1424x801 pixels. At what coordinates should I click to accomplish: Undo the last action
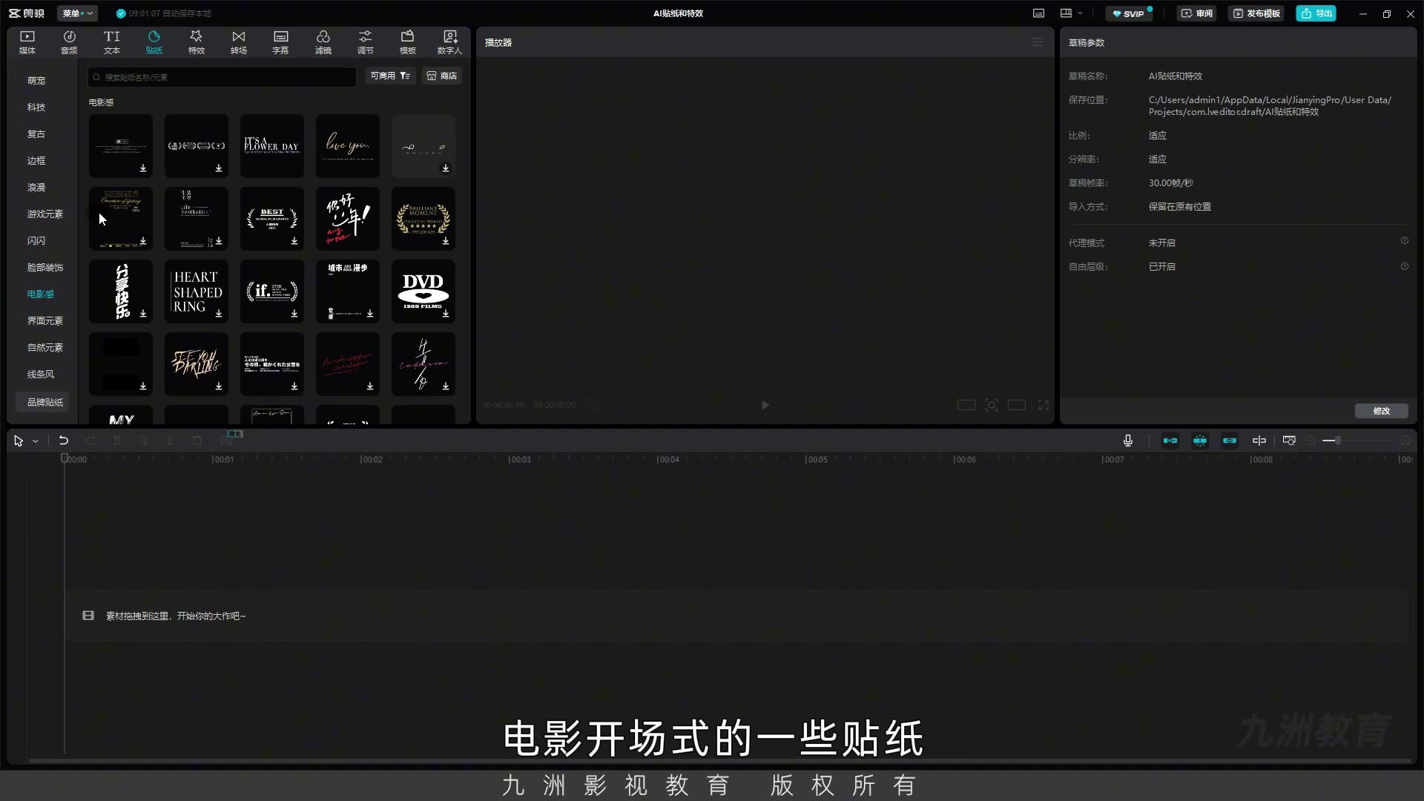pos(64,441)
